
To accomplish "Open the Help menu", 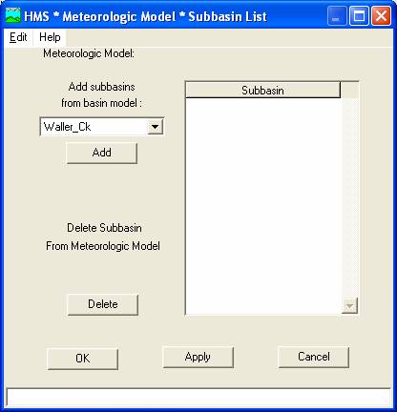I will coord(50,37).
